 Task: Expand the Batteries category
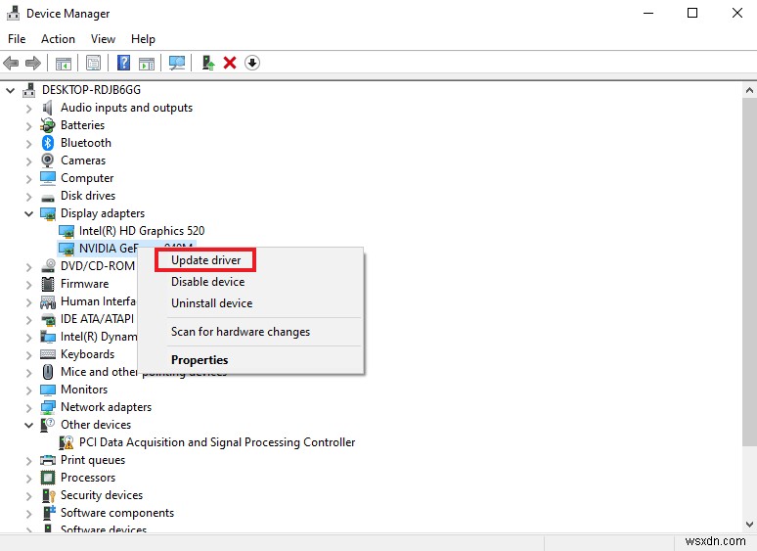click(28, 126)
